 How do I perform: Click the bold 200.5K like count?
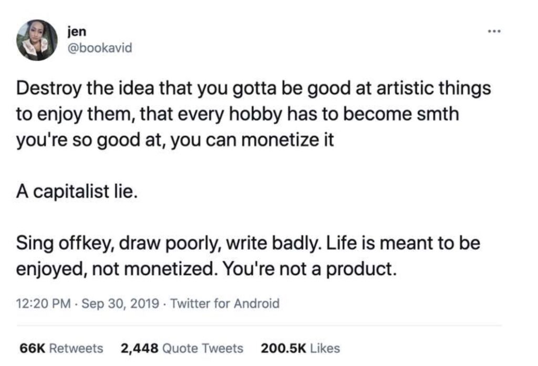(x=283, y=348)
